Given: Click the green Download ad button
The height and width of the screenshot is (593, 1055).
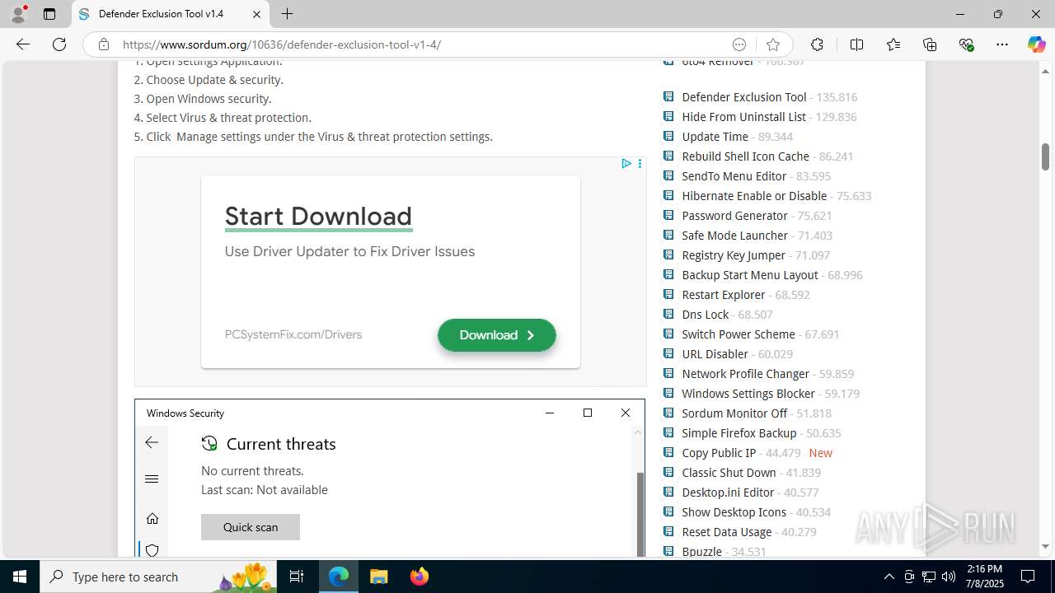Looking at the screenshot, I should [497, 335].
